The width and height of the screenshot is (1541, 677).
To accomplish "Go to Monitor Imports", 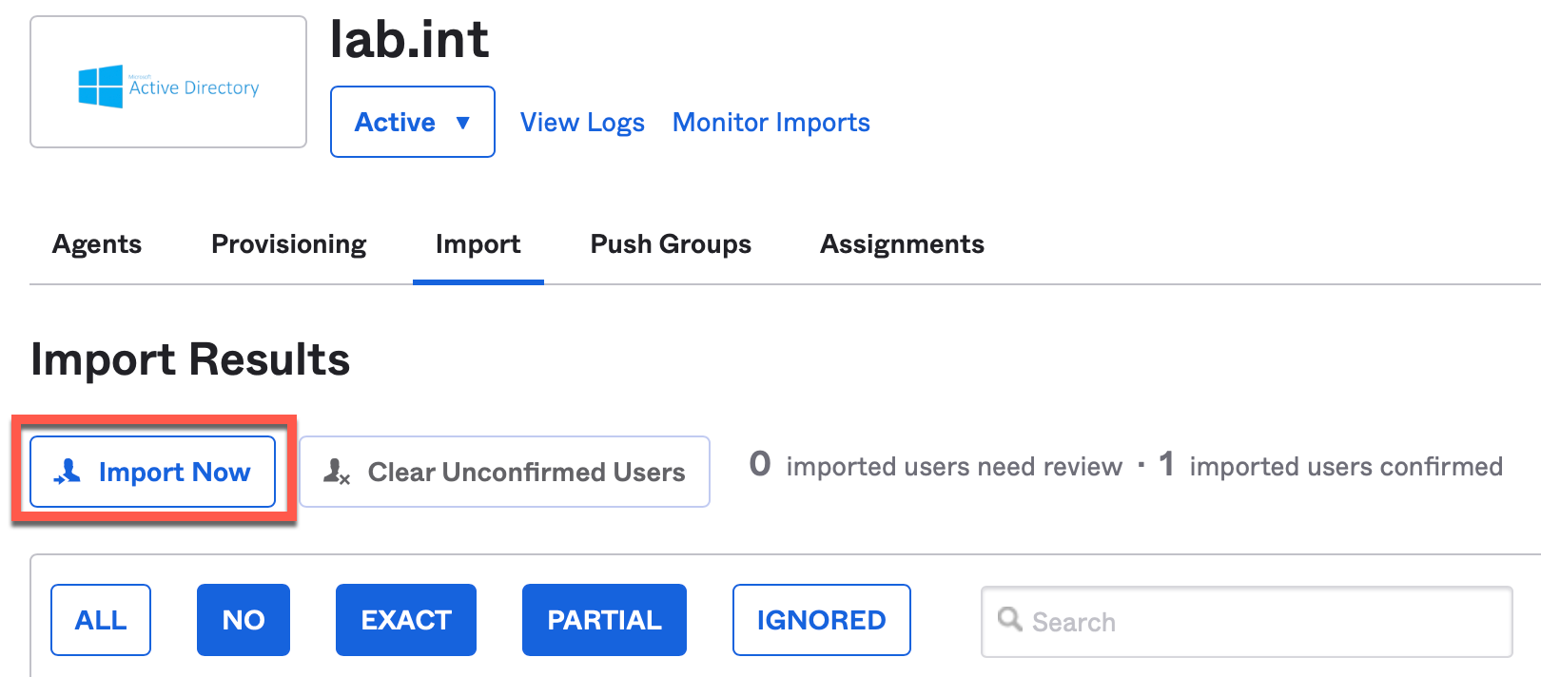I will (770, 123).
